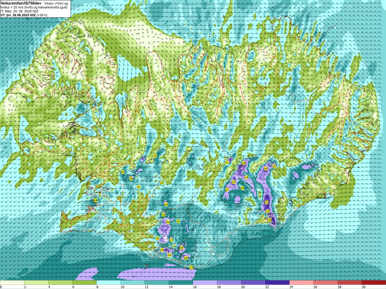Click the color scale tick label 4
The image size is (386, 289).
49,287
